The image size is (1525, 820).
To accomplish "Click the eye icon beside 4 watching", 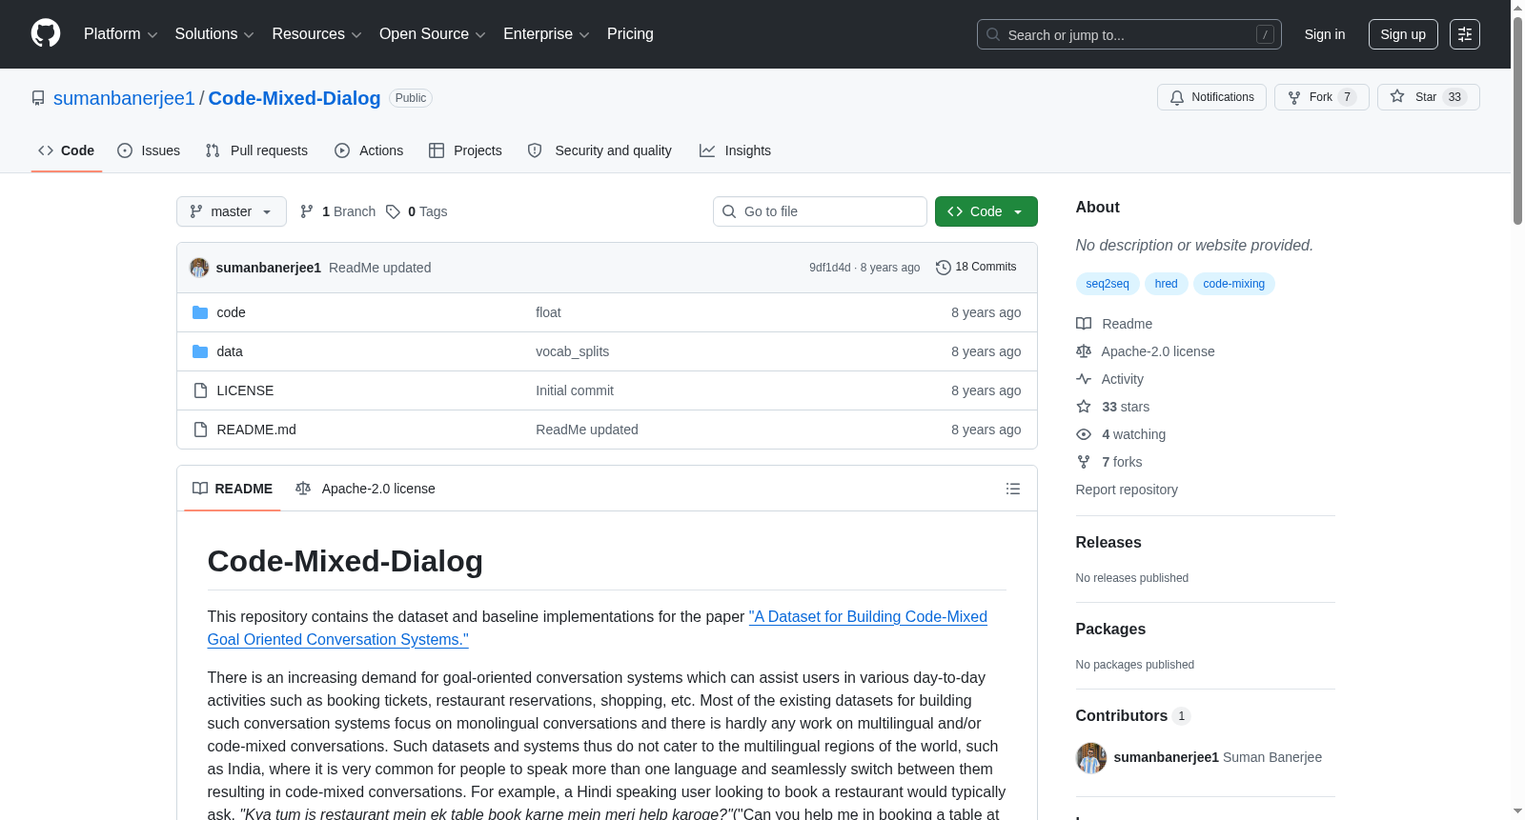I will pos(1084,434).
